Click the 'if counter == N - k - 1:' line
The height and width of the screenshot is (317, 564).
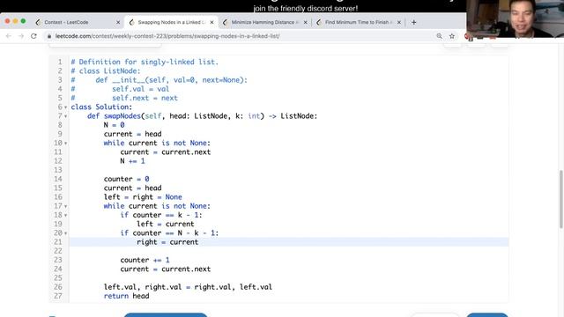pos(169,232)
